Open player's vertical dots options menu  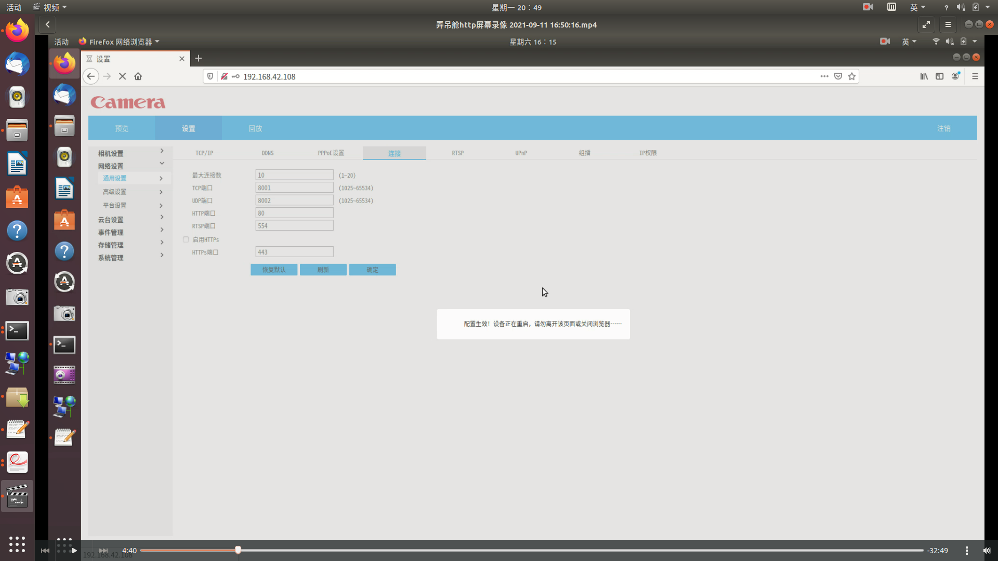966,551
